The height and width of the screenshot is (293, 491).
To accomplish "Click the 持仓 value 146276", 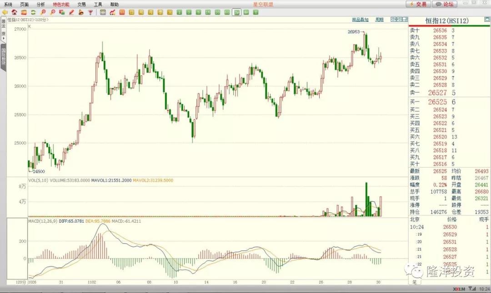I will 438,212.
